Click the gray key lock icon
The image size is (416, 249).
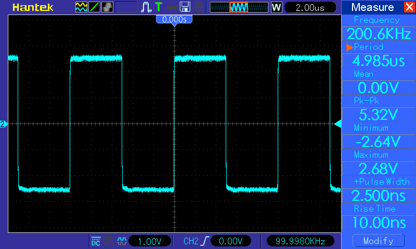pos(172,8)
